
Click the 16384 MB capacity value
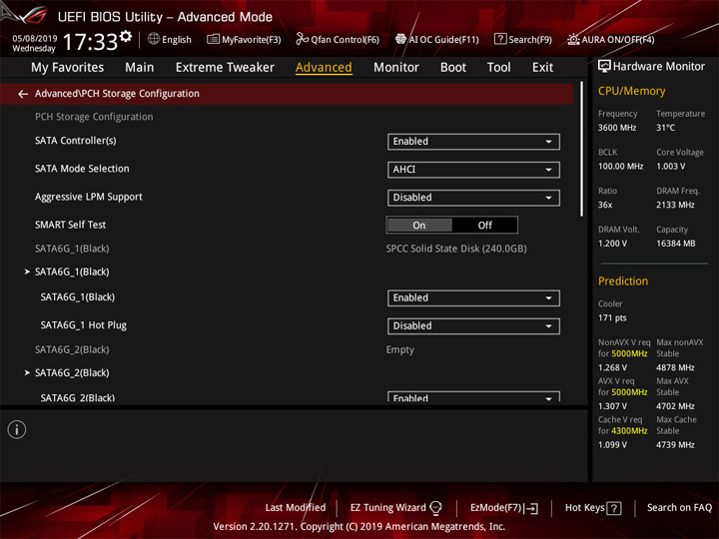click(x=675, y=244)
